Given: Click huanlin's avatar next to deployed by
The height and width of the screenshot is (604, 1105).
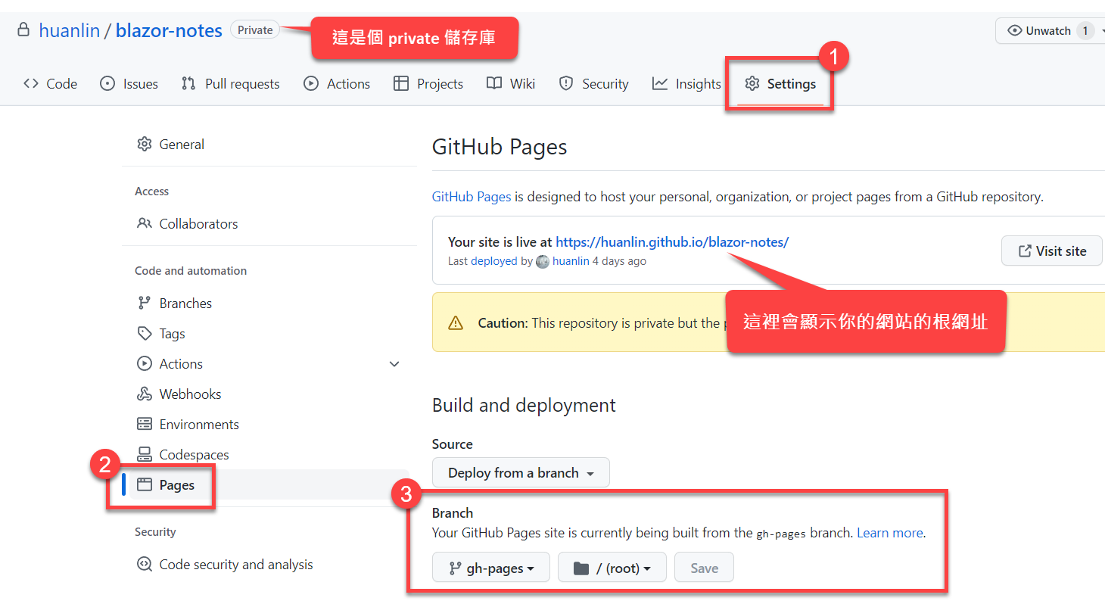Looking at the screenshot, I should click(x=543, y=262).
